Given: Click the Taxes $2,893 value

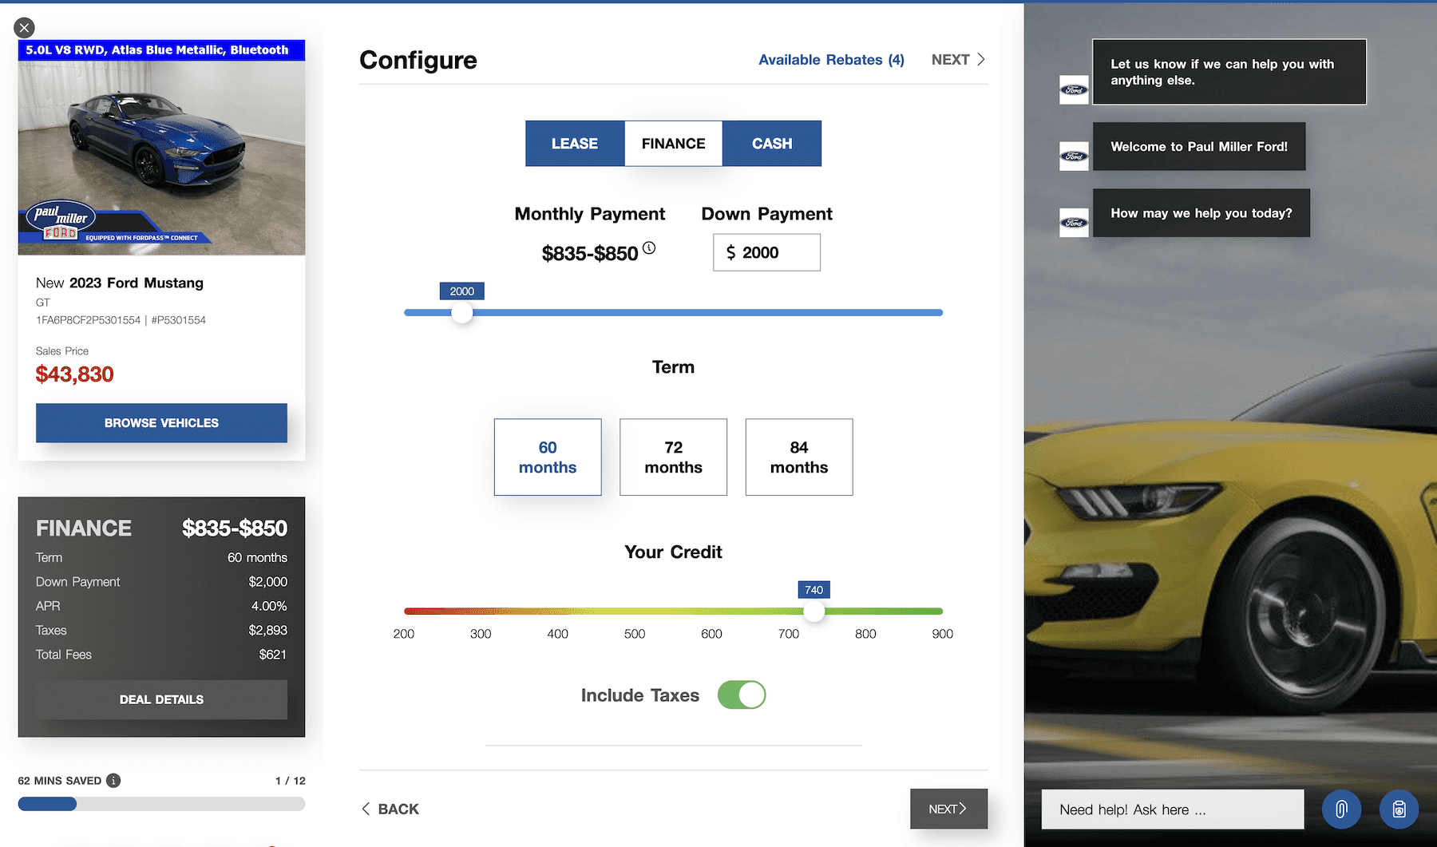Looking at the screenshot, I should pos(267,630).
